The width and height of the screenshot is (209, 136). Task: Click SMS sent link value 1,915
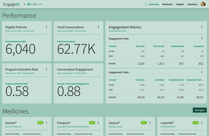(142, 56)
